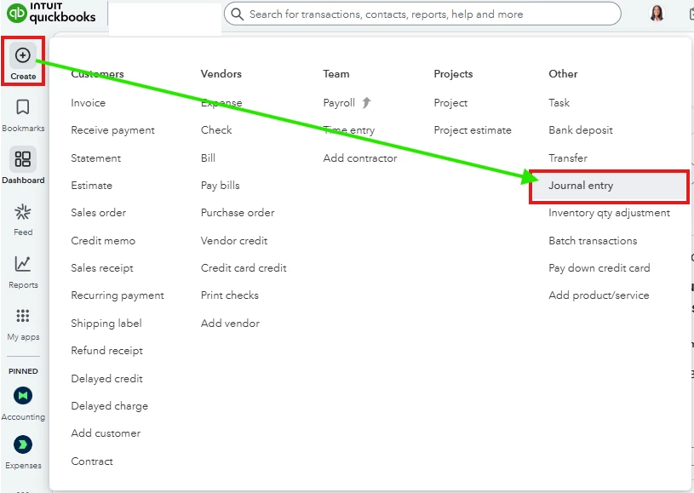
Task: Select Bank deposit
Action: (581, 130)
